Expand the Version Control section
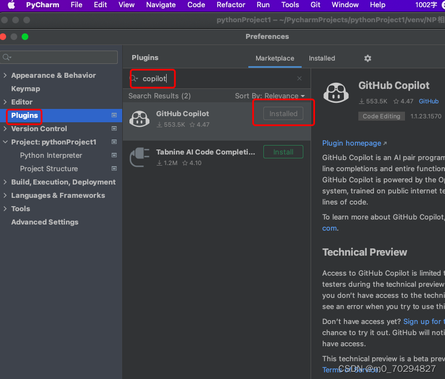Screen dimensions: 445x379 [5, 128]
